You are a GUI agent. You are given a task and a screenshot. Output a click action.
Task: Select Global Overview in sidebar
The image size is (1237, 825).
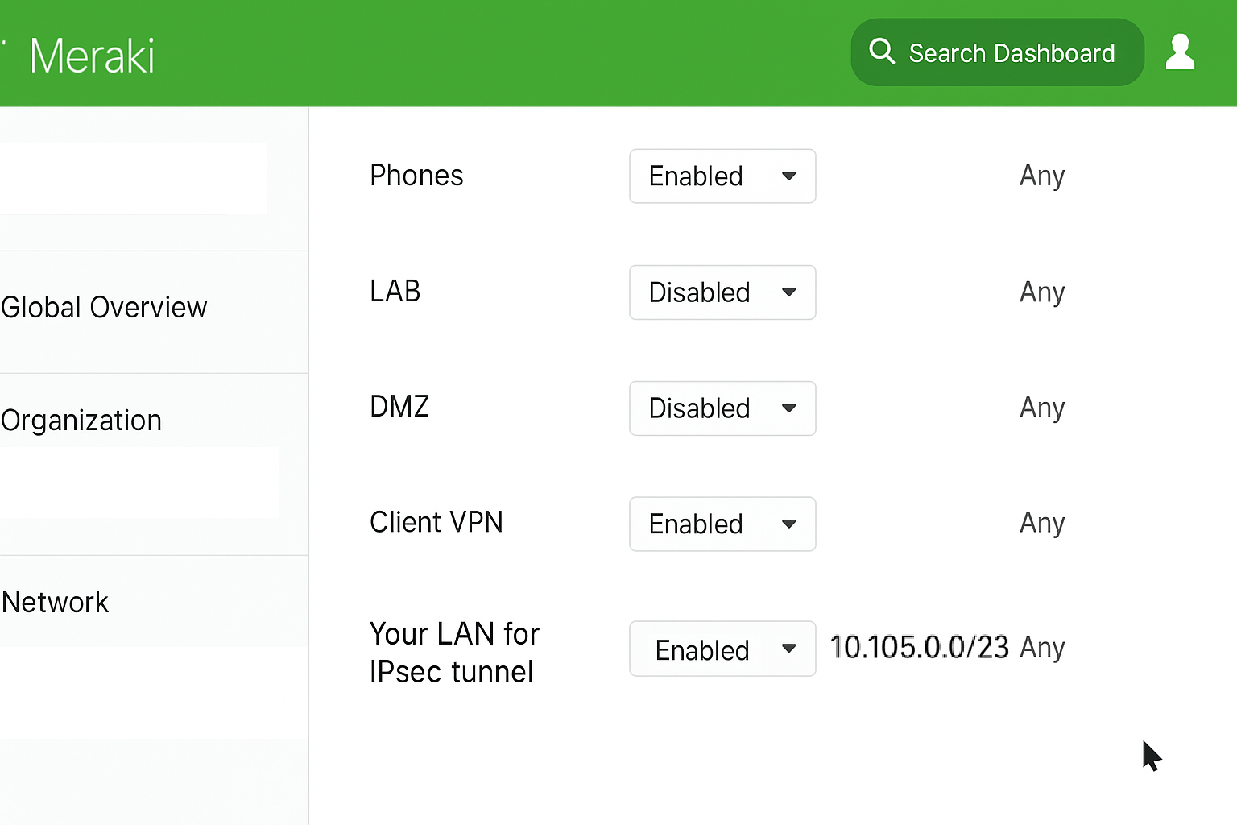[x=104, y=307]
